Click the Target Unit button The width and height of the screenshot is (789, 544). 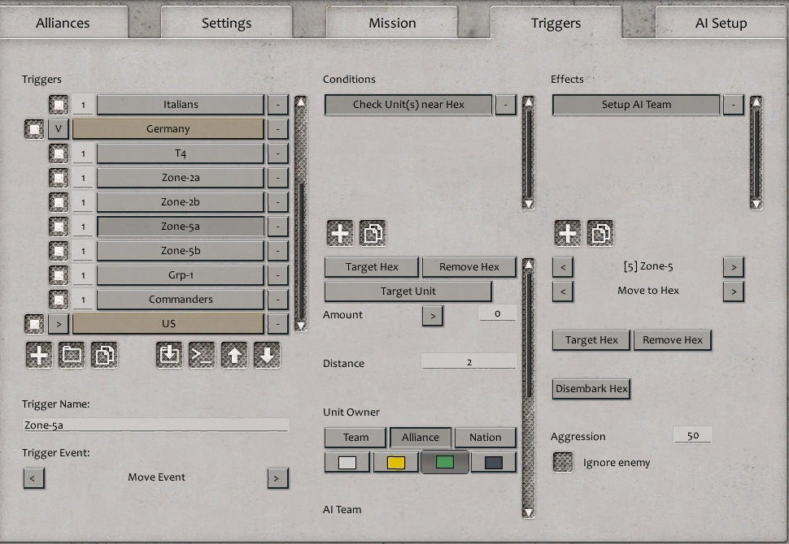point(408,291)
